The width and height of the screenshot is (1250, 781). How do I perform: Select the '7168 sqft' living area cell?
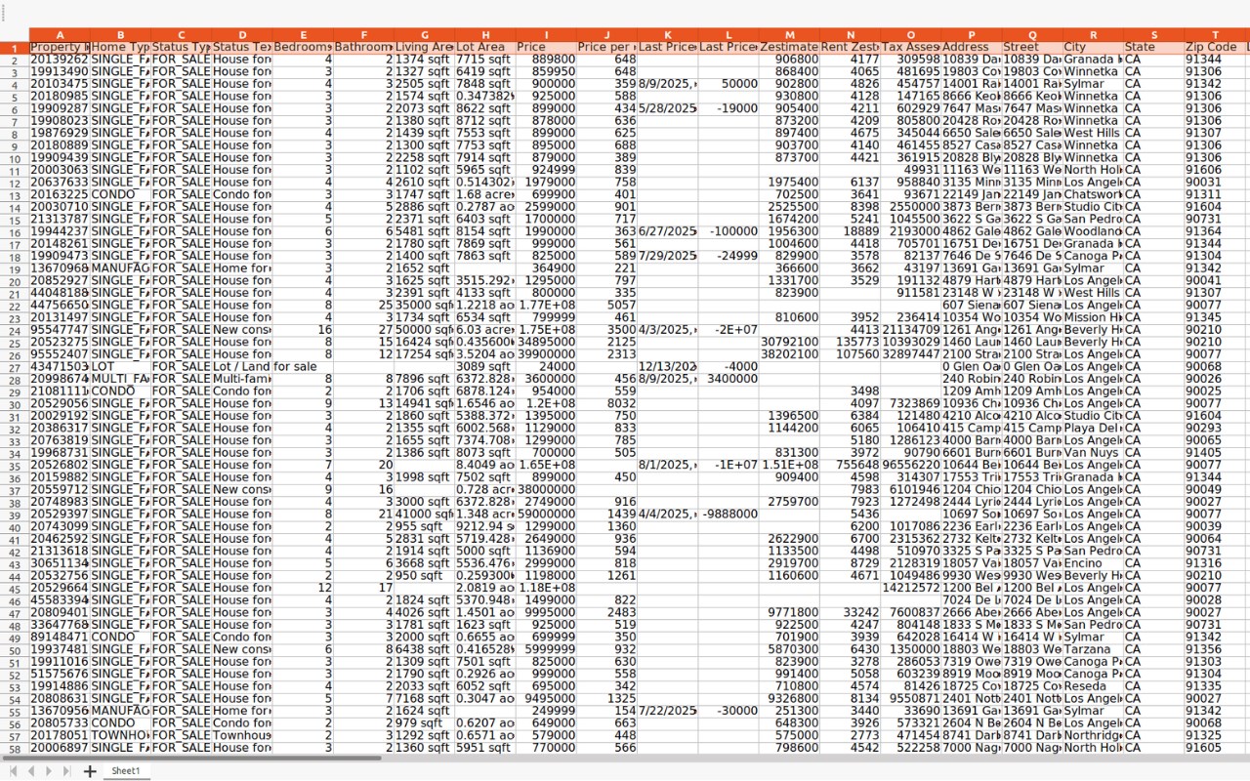coord(425,698)
